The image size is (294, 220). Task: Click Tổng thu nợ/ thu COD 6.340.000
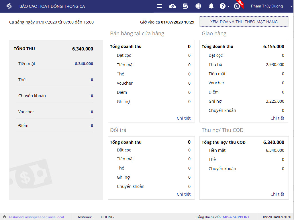click(x=274, y=142)
